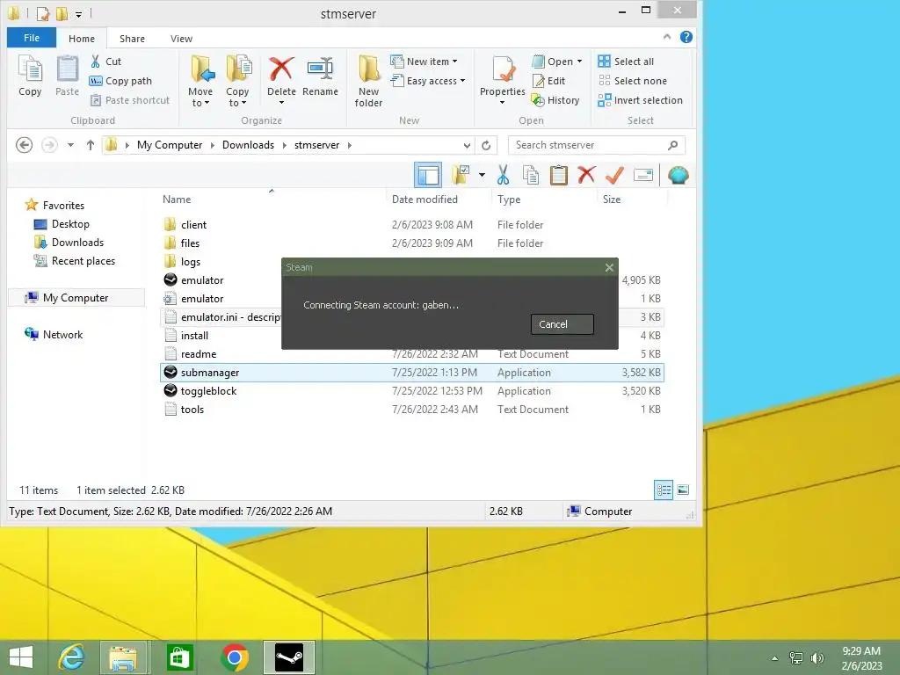The width and height of the screenshot is (900, 675).
Task: Click the orange checkmark toolbar icon
Action: tap(614, 175)
